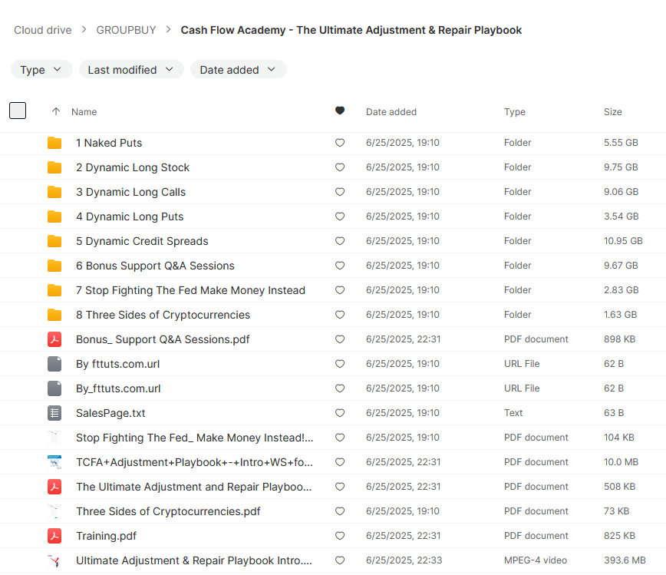Screen dimensions: 666x575
Task: Select the 4 Dynamic Long Puts name
Action: pos(130,216)
